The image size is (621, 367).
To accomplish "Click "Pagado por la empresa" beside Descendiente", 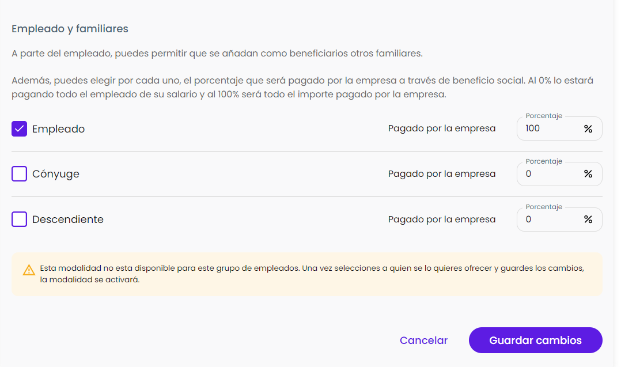I will 442,219.
